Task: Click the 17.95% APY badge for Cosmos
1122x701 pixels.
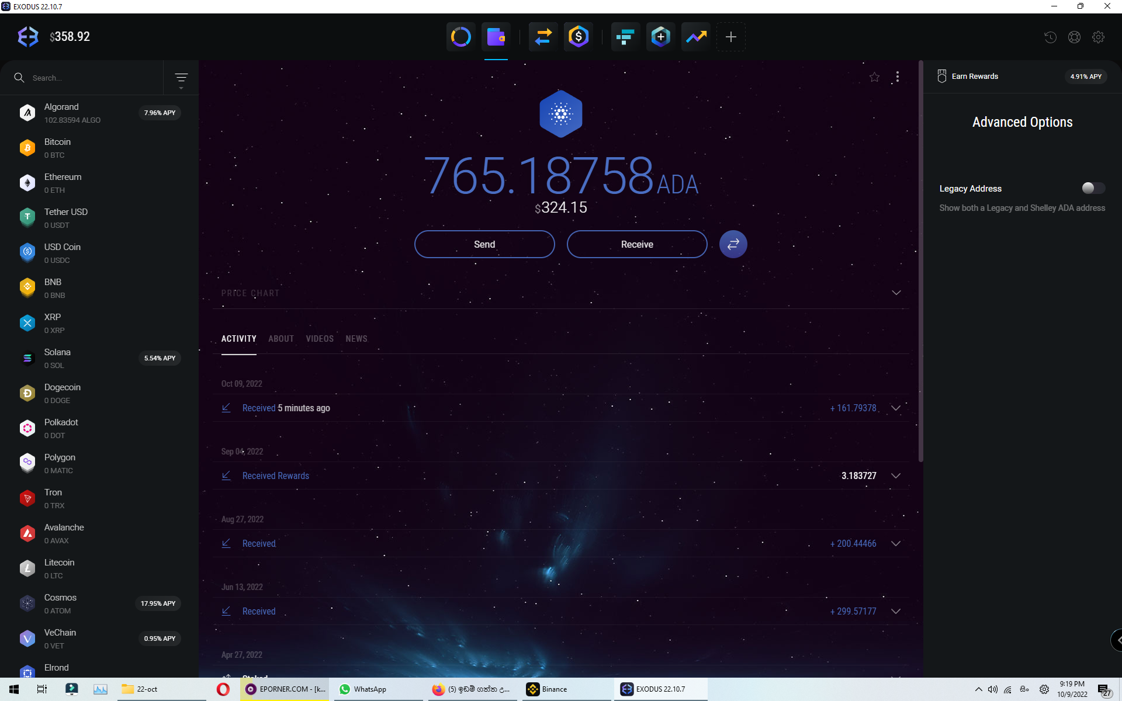Action: point(158,603)
